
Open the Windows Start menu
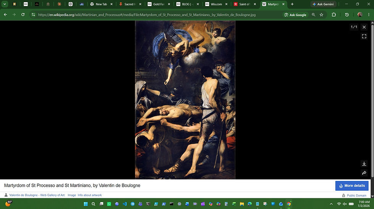click(85, 204)
